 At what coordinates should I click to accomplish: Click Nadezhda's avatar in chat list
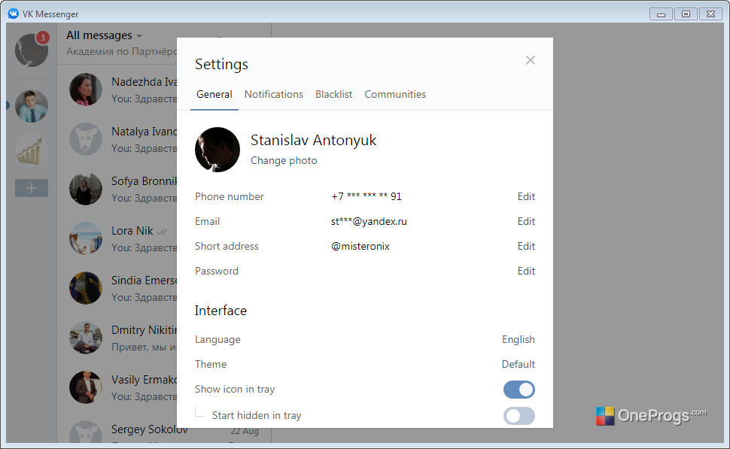click(86, 89)
